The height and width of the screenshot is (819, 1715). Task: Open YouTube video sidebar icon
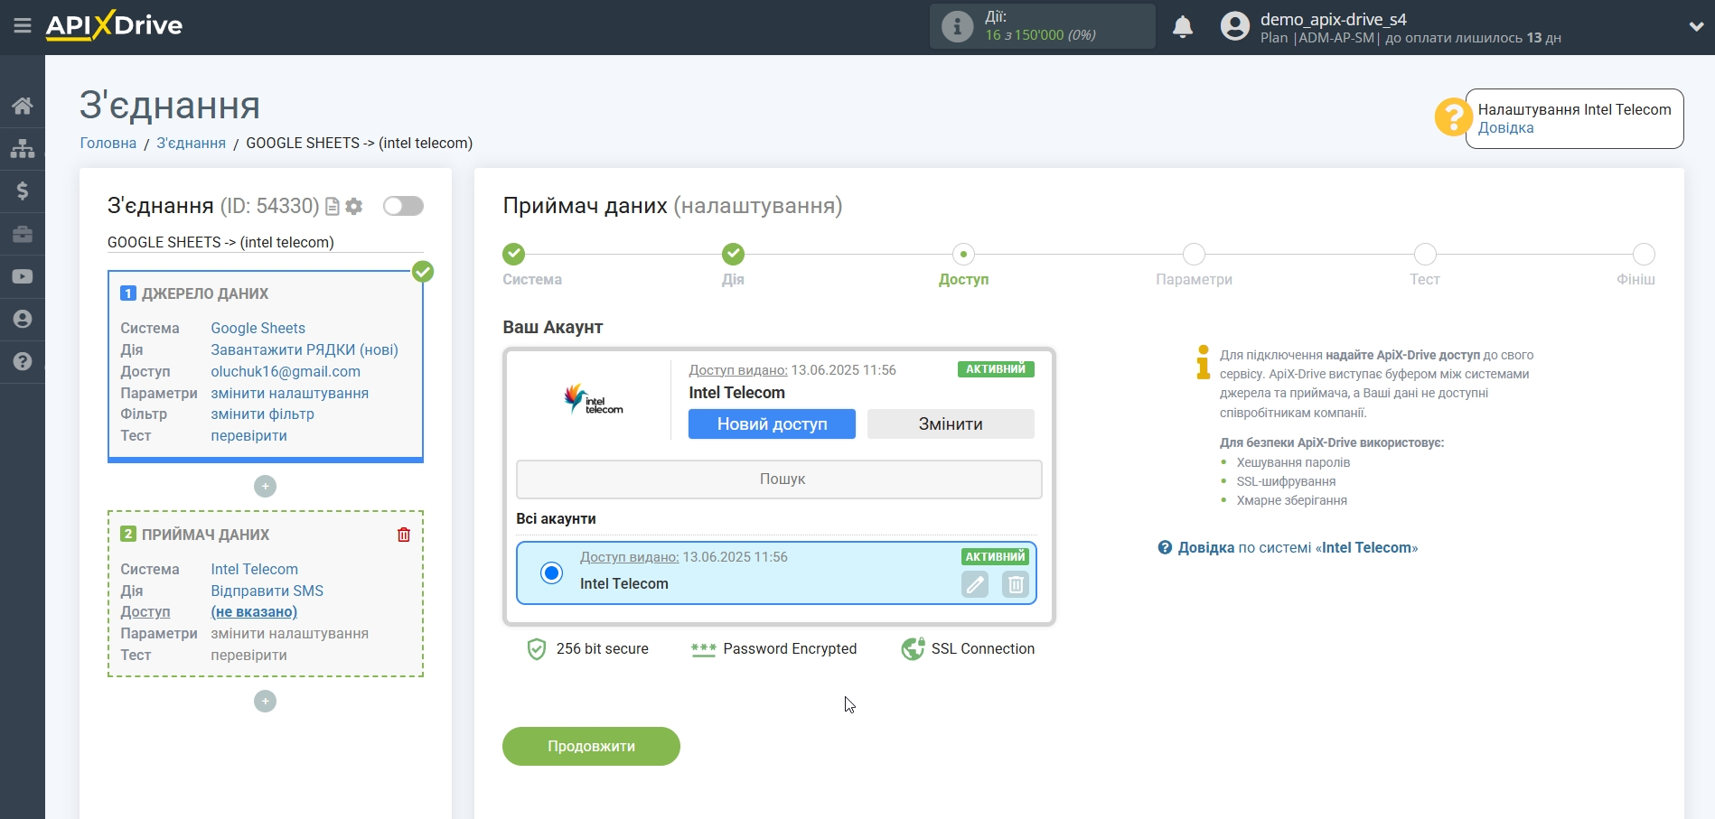(23, 276)
